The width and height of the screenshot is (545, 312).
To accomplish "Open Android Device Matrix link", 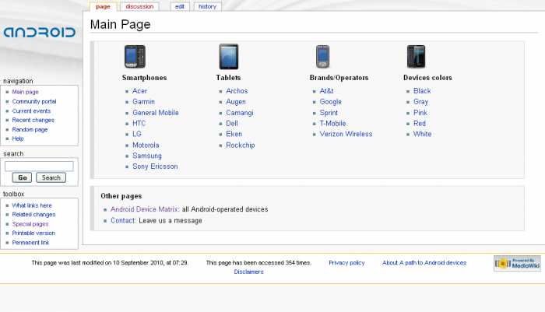I will tap(144, 209).
